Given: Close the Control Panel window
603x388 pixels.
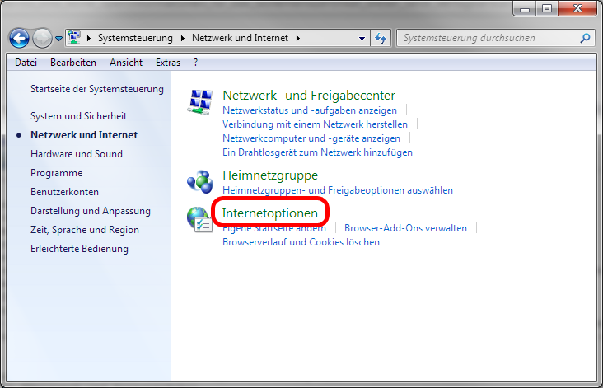Looking at the screenshot, I should point(577,9).
